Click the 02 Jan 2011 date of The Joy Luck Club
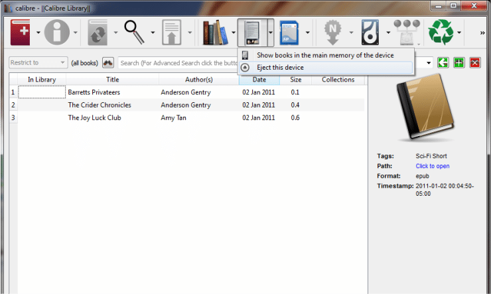Viewport: 491px width, 294px height. 259,117
